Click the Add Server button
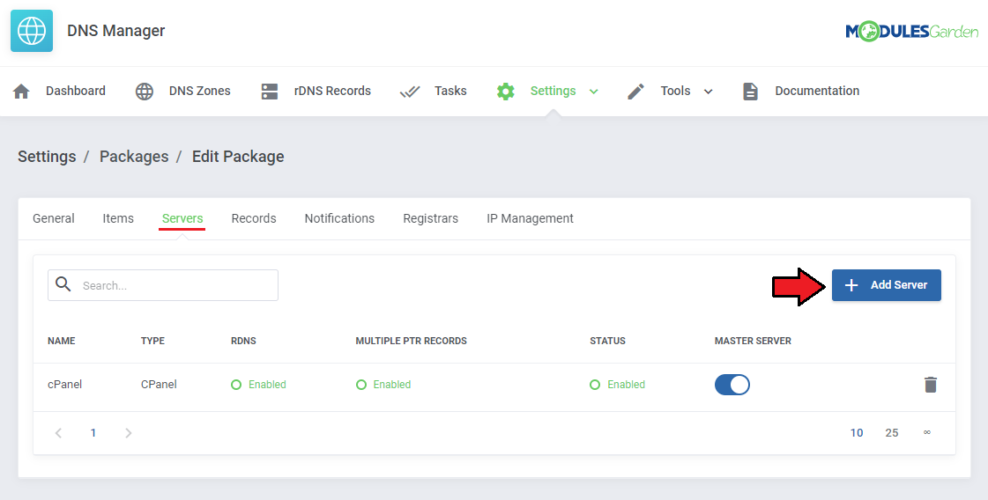 [x=887, y=285]
